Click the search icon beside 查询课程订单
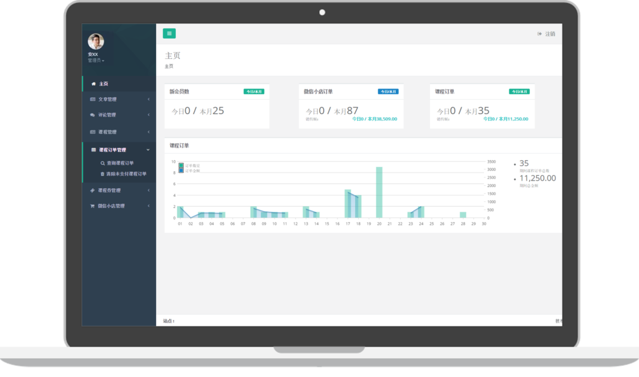Viewport: 639px width, 377px height. click(102, 163)
